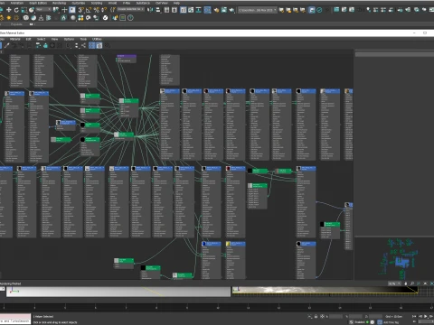Select the Rotate tool in main toolbar

(16, 10)
